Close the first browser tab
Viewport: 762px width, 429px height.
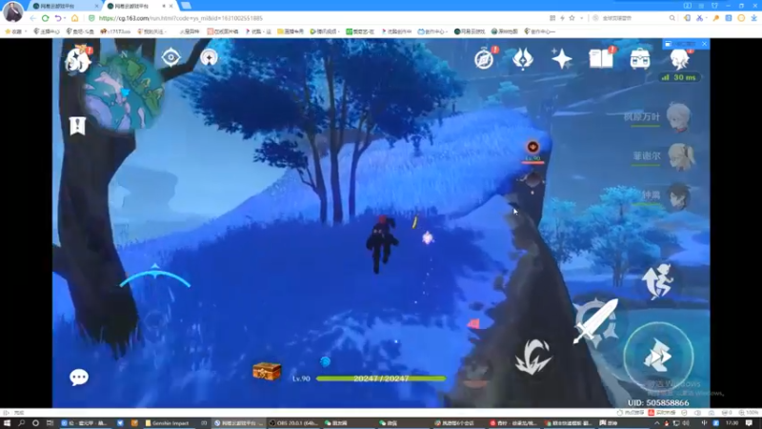tap(96, 6)
